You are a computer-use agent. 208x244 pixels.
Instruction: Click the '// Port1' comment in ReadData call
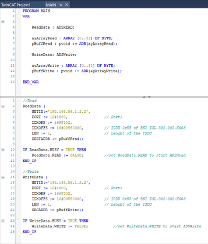pos(113,117)
